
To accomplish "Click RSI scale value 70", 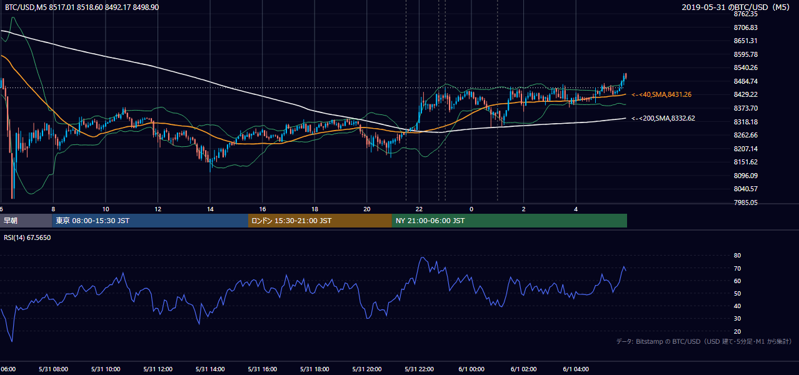I will click(737, 268).
